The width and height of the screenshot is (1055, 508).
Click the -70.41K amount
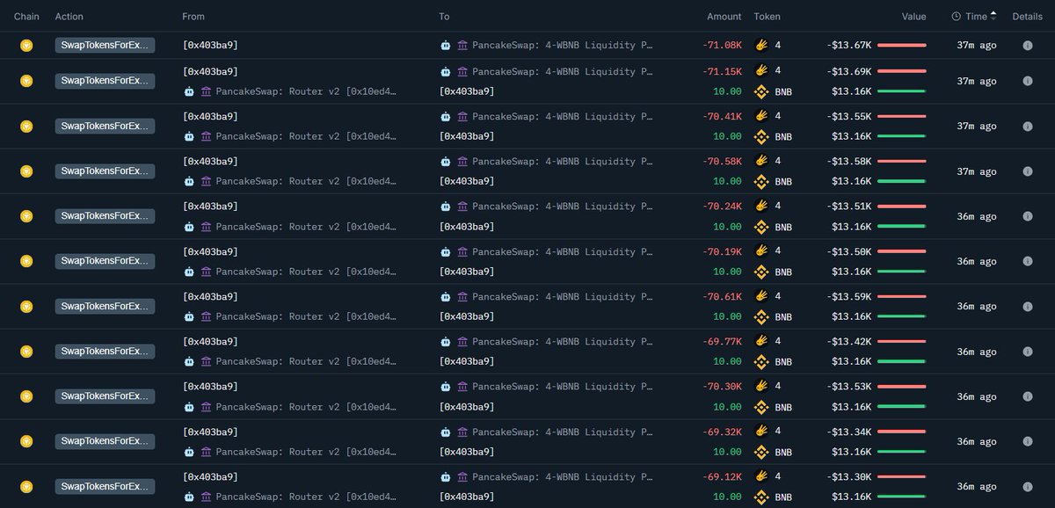[x=722, y=116]
